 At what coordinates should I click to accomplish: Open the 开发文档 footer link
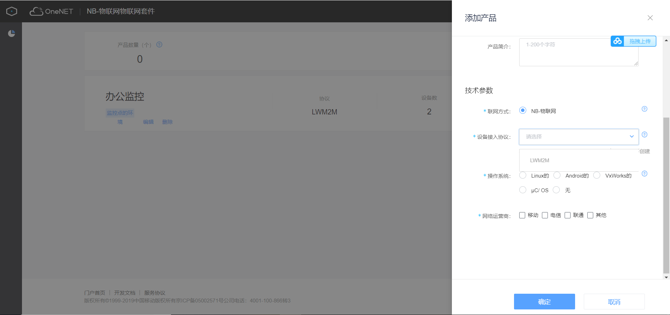[x=125, y=293]
